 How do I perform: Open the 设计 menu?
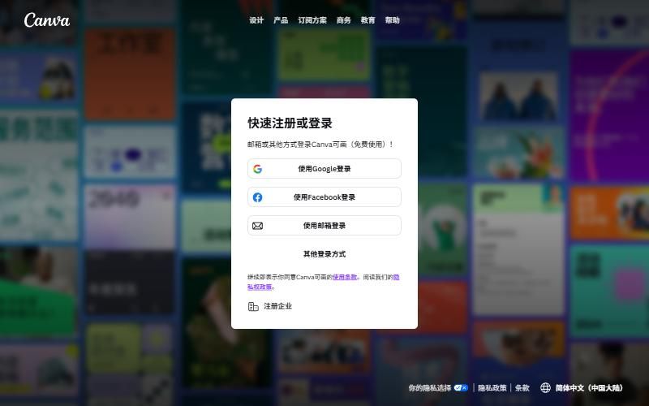(256, 19)
